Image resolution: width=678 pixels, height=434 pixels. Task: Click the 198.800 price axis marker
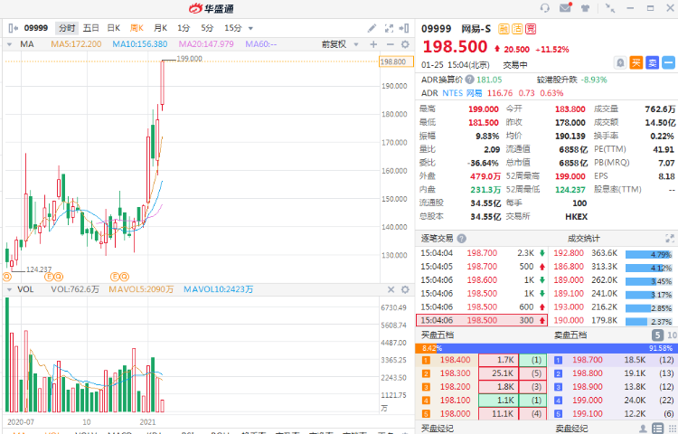pos(396,61)
